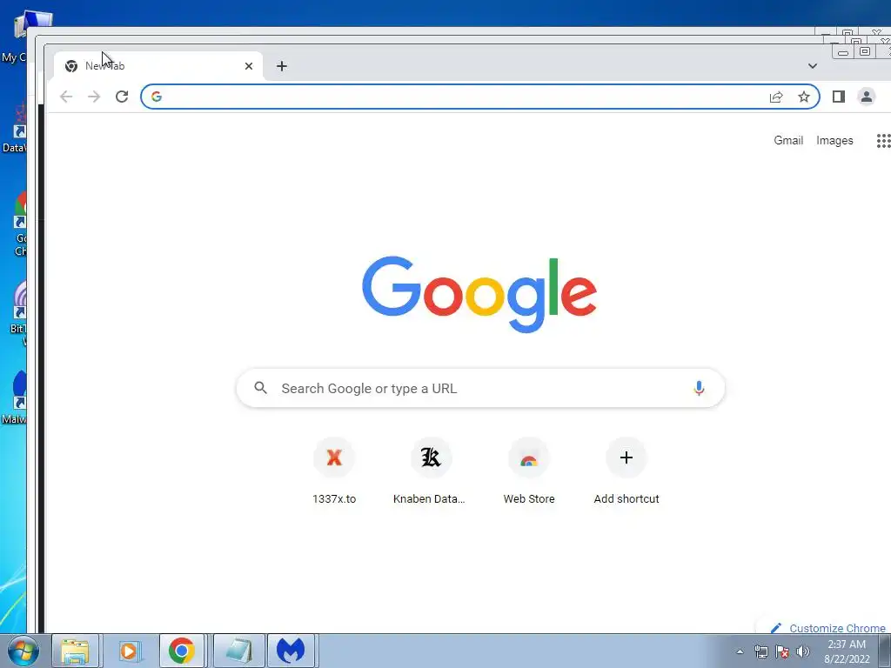Click the address bar field
891x668 pixels.
(x=480, y=97)
